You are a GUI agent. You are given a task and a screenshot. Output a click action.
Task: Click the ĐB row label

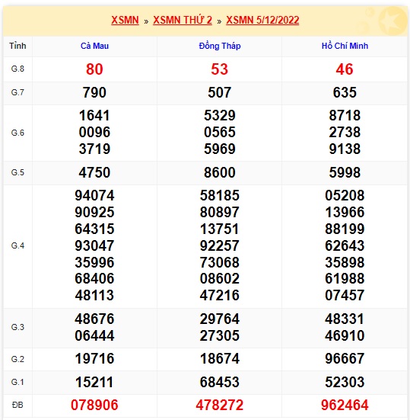[x=17, y=405]
